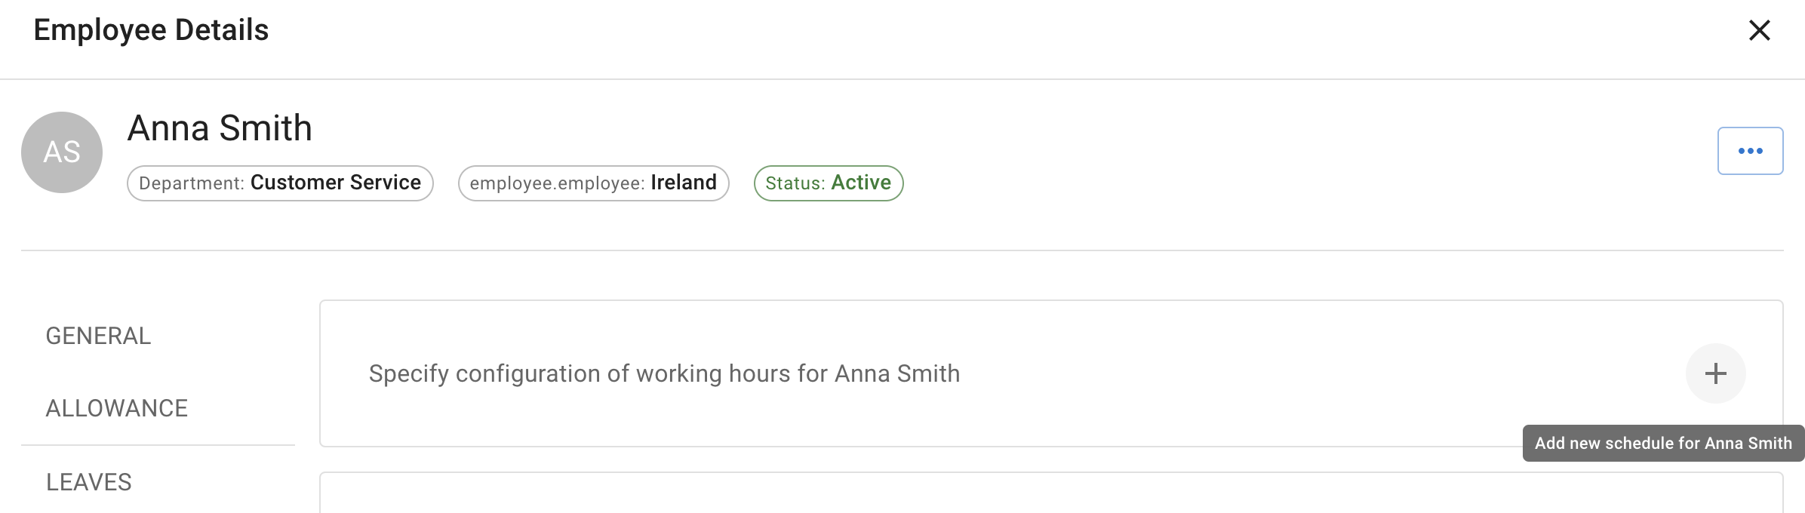Click the "Department:" label text
This screenshot has width=1805, height=513.
pos(192,183)
